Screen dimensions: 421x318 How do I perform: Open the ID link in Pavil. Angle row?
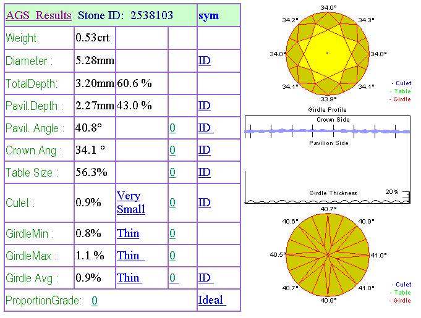point(206,128)
